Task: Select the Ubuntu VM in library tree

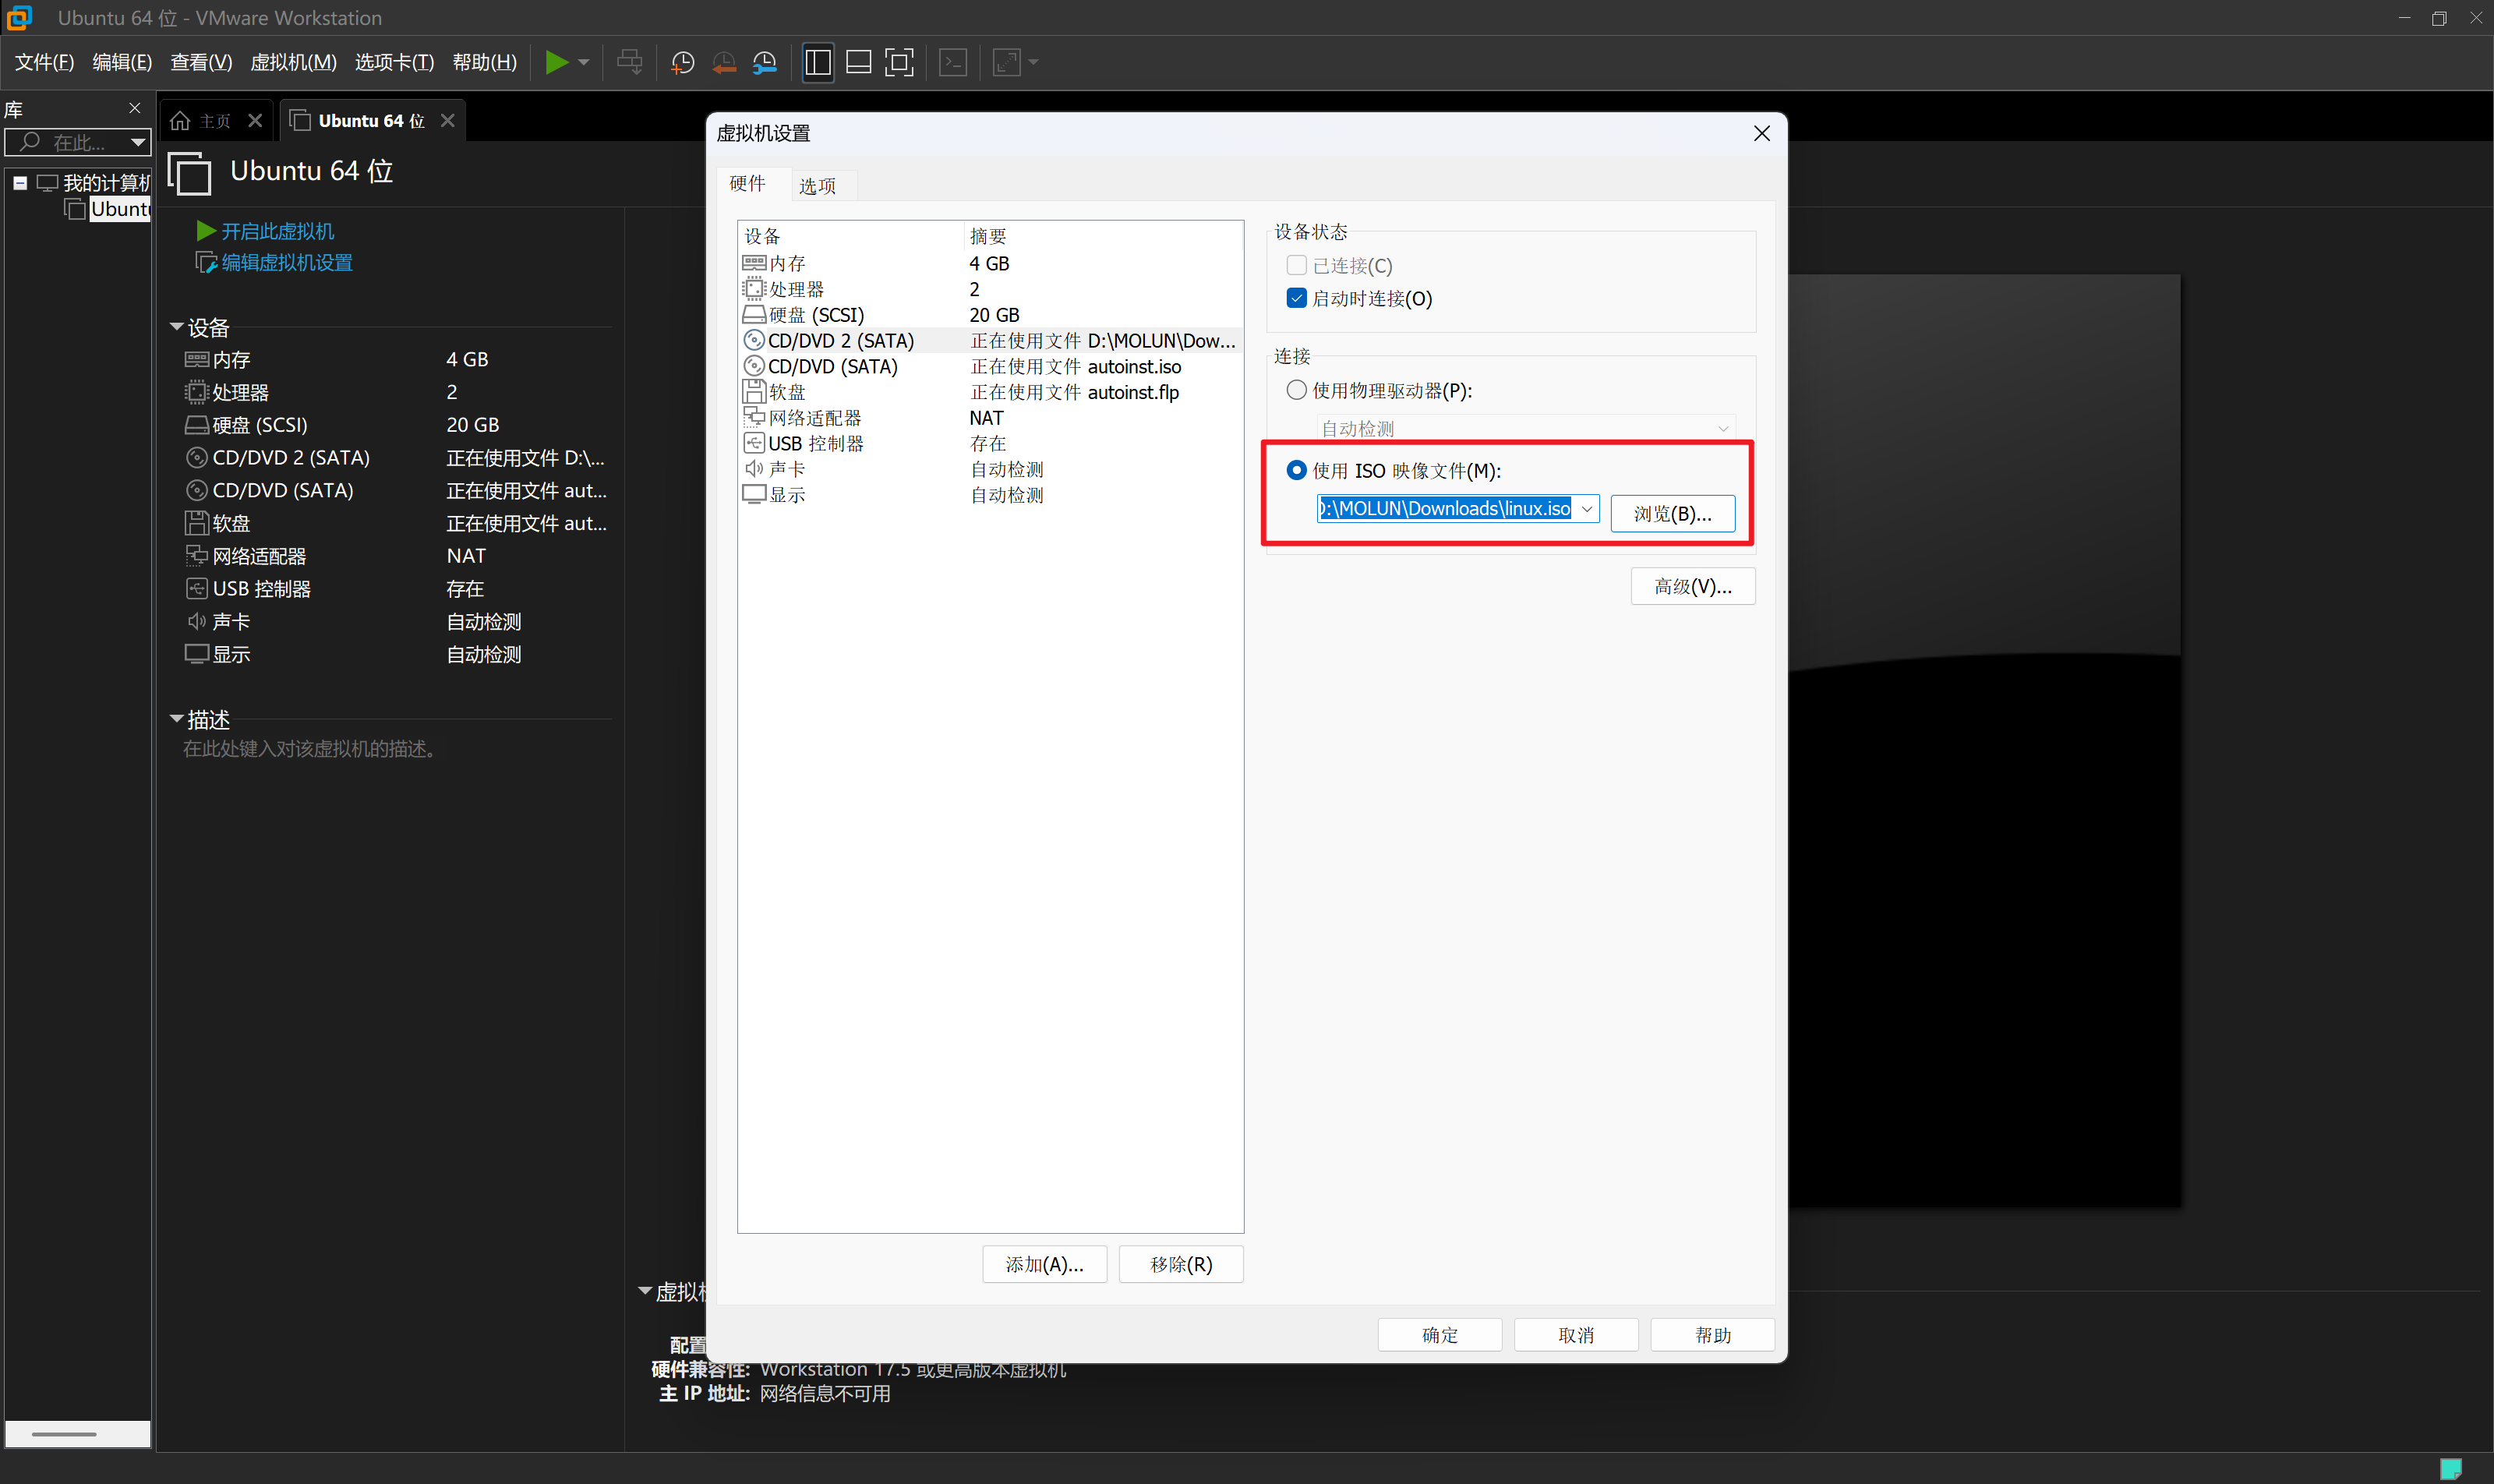Action: (120, 209)
